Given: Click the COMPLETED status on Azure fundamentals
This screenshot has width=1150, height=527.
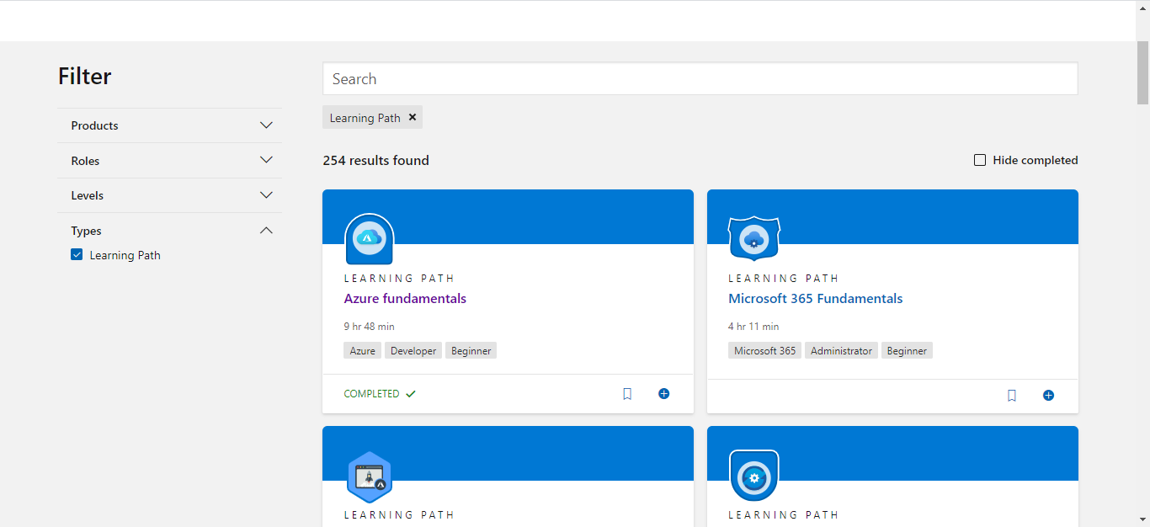Looking at the screenshot, I should pos(380,393).
